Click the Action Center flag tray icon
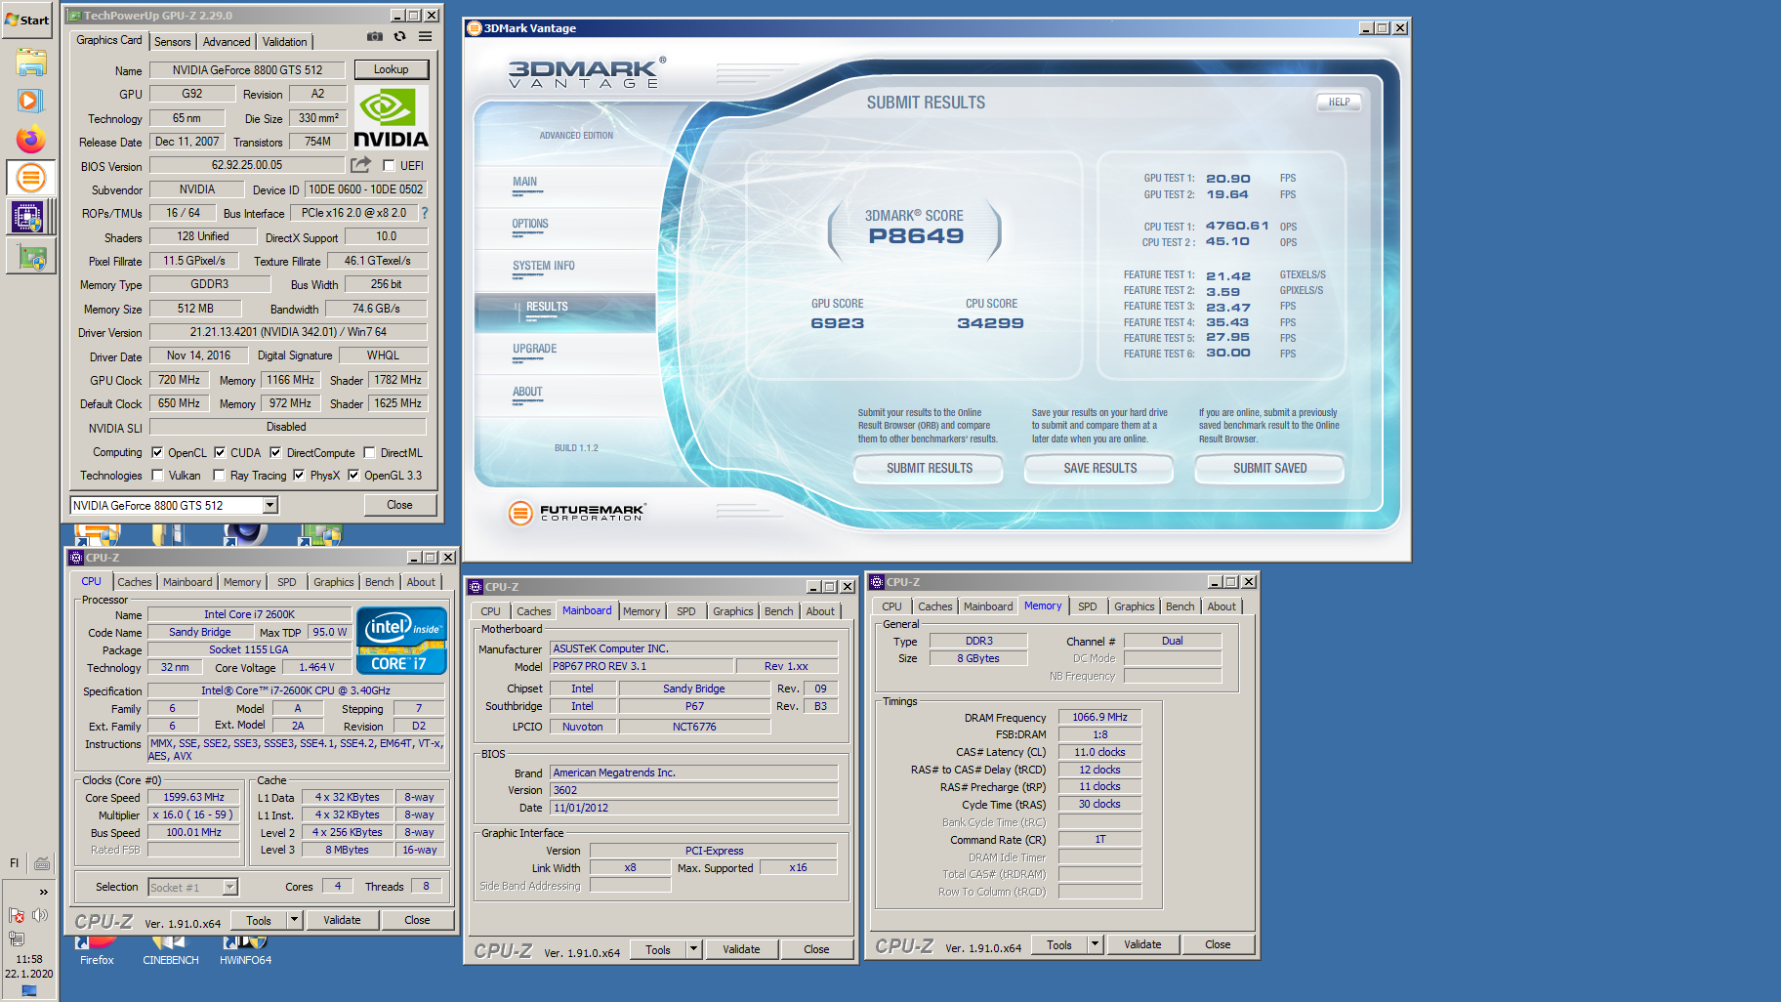1781x1002 pixels. click(x=17, y=915)
